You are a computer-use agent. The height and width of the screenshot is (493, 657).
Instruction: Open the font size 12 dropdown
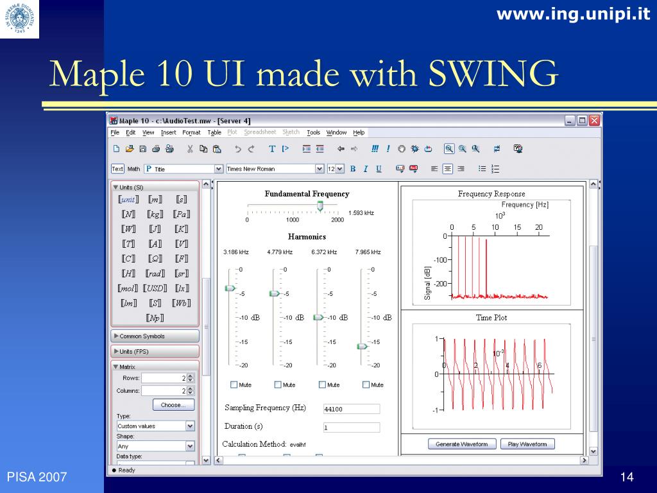(x=340, y=169)
